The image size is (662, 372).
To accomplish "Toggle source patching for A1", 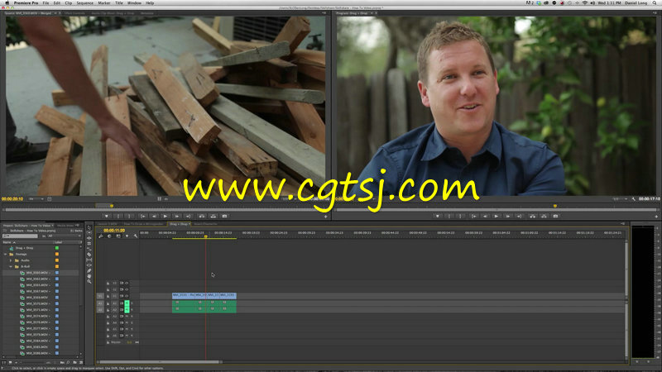I will pos(100,303).
